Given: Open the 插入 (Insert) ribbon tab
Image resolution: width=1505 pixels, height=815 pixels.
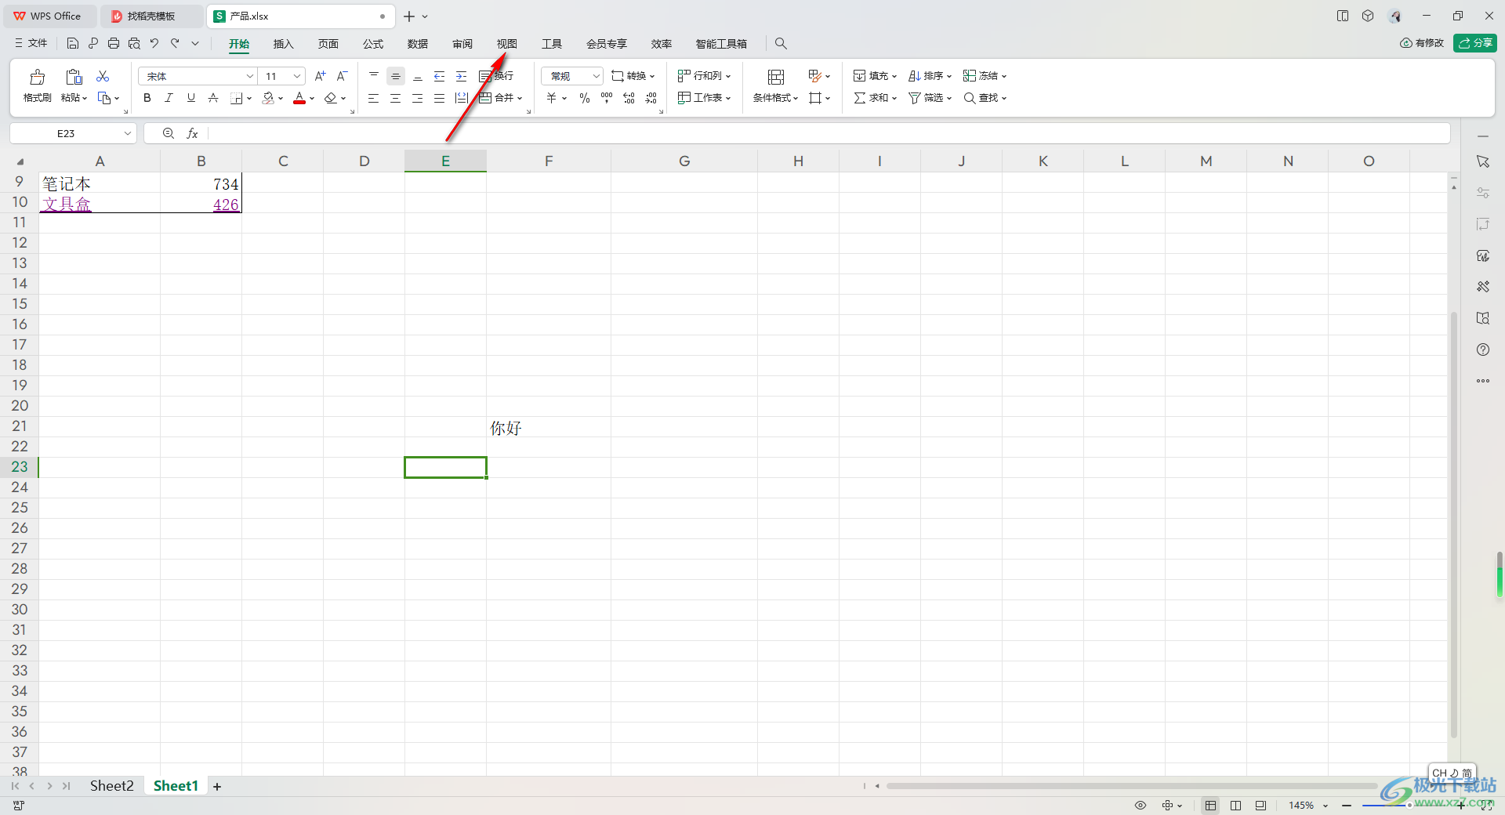Looking at the screenshot, I should point(283,44).
